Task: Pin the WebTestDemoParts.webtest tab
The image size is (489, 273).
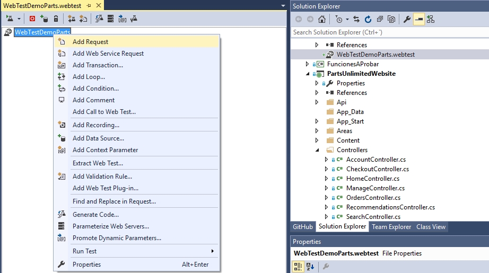Action: tap(89, 6)
